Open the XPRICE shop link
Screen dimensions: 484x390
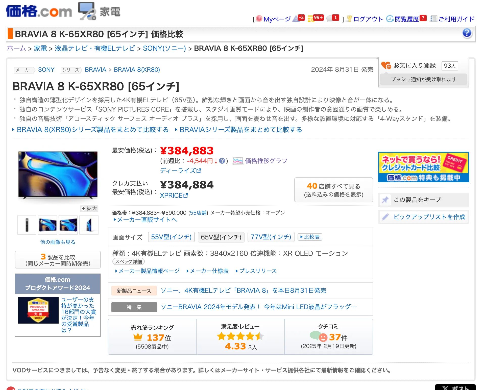(x=174, y=196)
